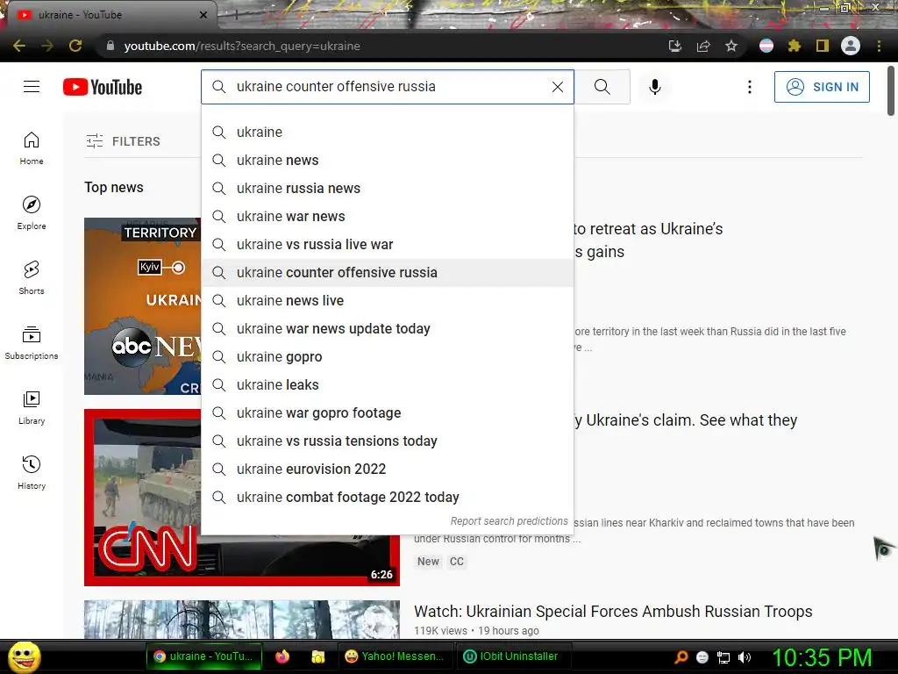The height and width of the screenshot is (674, 898).
Task: Switch to Yahoo! Messenger taskbar item
Action: 395,656
